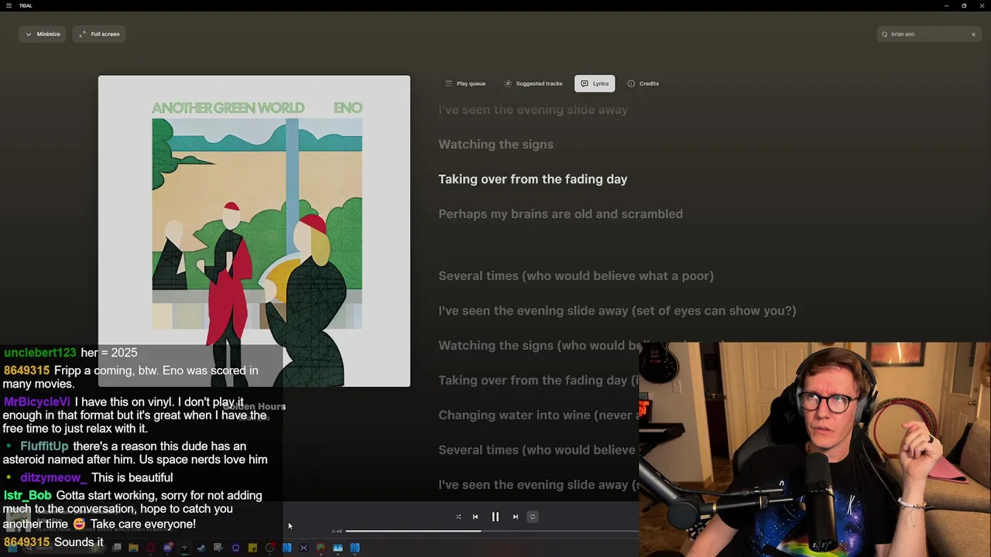Jump to lyric 'Perhaps my brains are old and scrambled'
This screenshot has height=557, width=991.
pyautogui.click(x=561, y=214)
